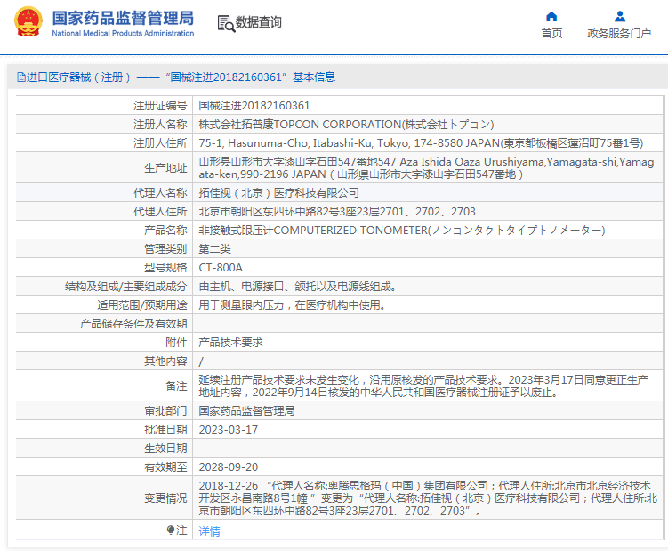Click model value CT-800A
668x551 pixels.
[x=221, y=268]
